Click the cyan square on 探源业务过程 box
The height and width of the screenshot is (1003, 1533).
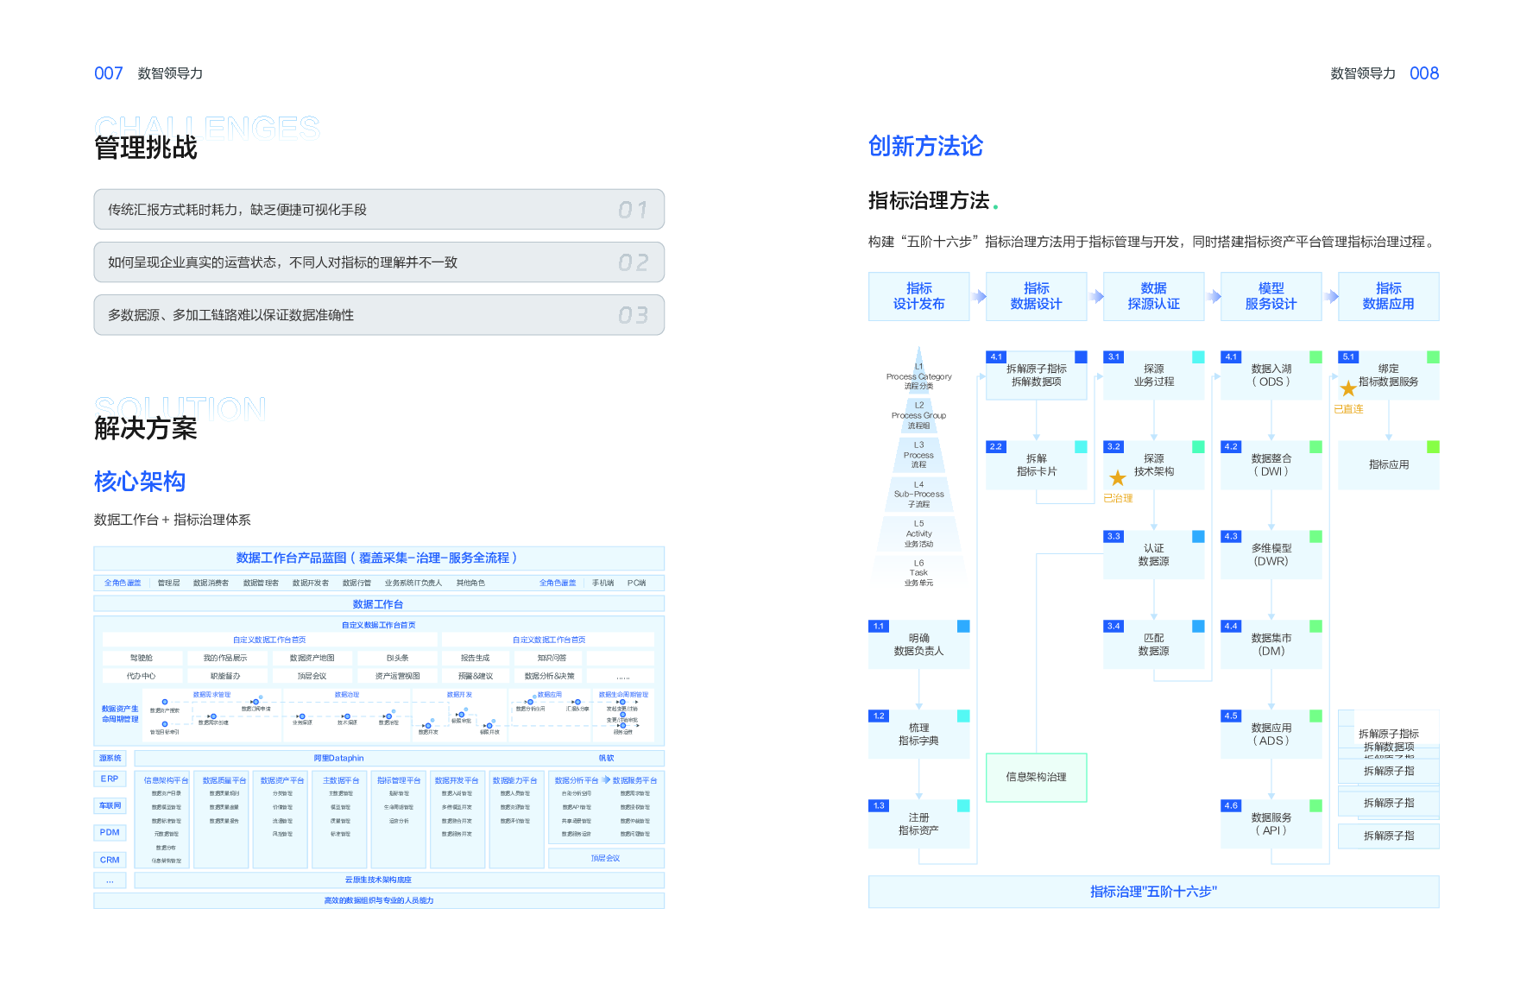tap(1198, 356)
